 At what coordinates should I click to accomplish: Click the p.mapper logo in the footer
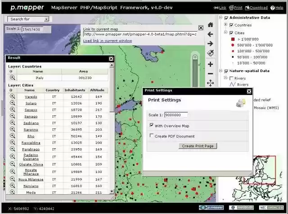click(x=211, y=208)
